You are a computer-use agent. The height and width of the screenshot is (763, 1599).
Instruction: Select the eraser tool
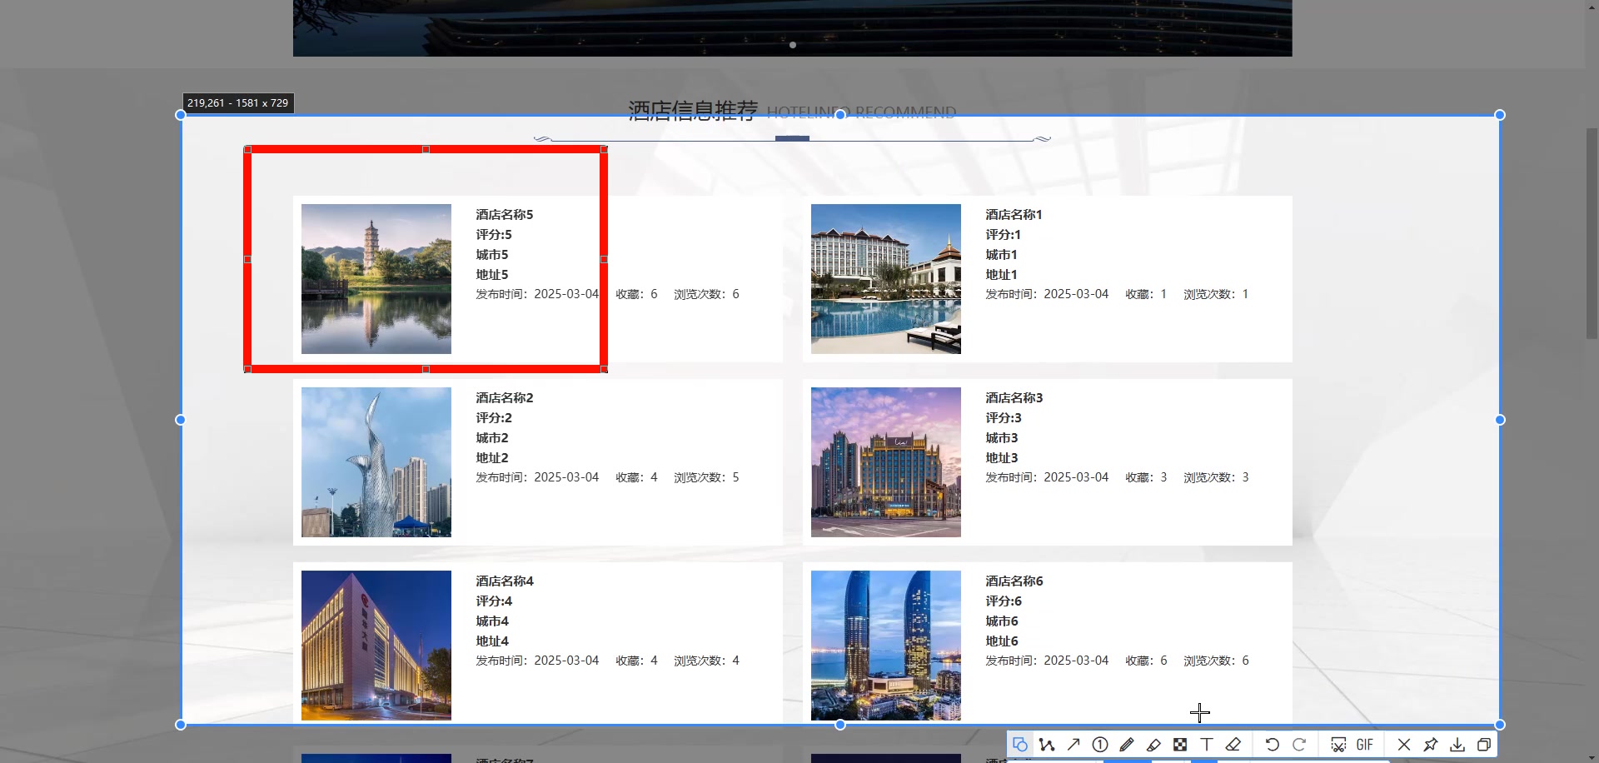point(1233,745)
